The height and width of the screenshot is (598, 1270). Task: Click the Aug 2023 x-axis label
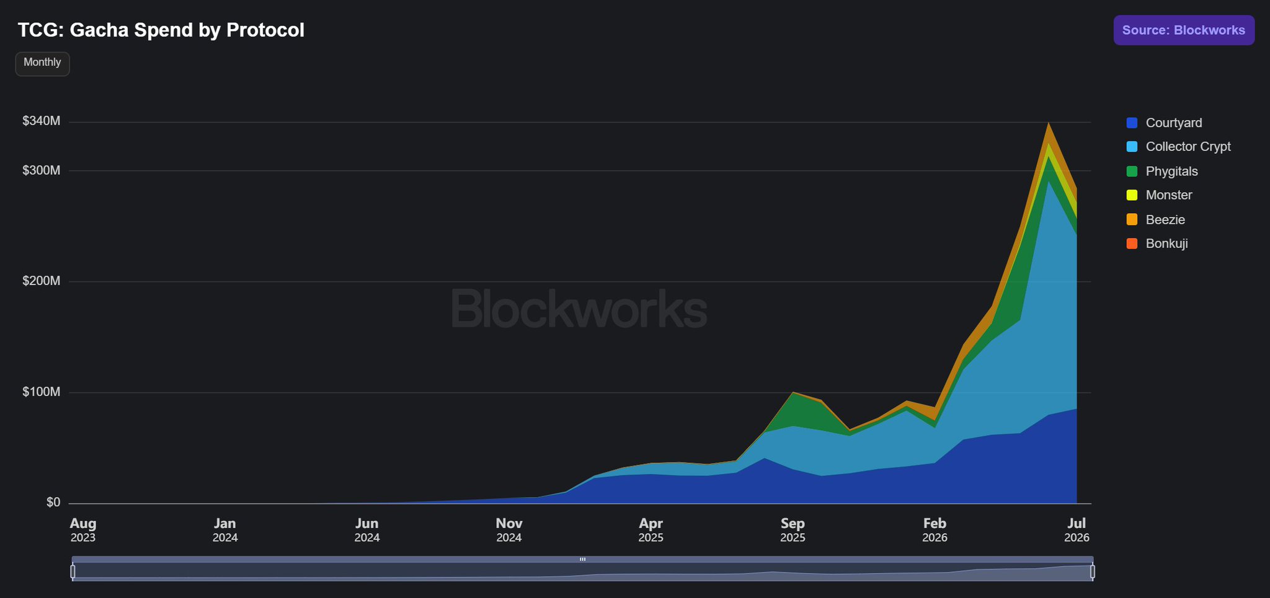pos(83,530)
